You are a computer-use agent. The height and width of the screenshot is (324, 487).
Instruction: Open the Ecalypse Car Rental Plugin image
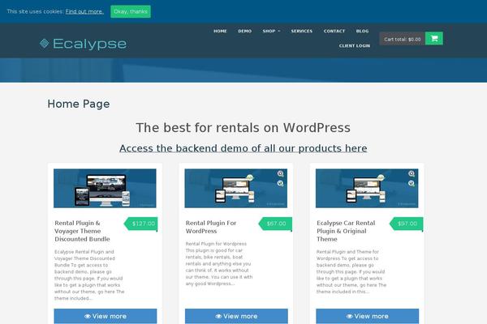click(x=367, y=188)
